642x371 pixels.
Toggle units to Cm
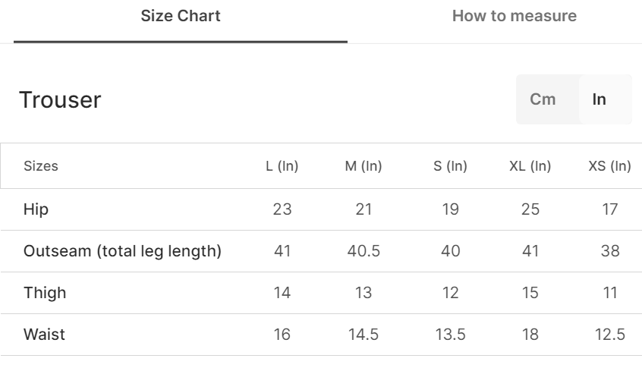coord(543,99)
